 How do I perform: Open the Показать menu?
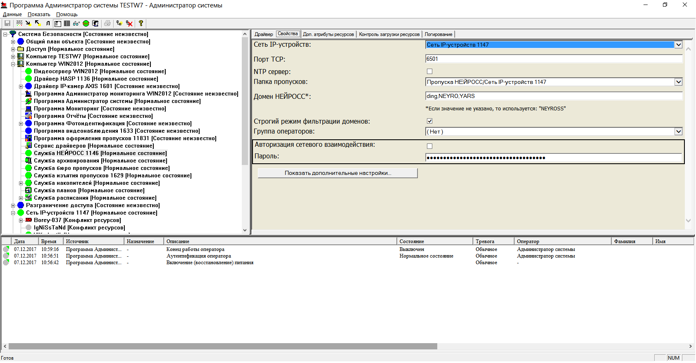click(39, 14)
